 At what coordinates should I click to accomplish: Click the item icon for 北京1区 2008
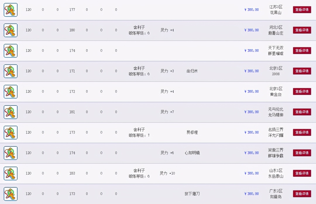pyautogui.click(x=11, y=71)
